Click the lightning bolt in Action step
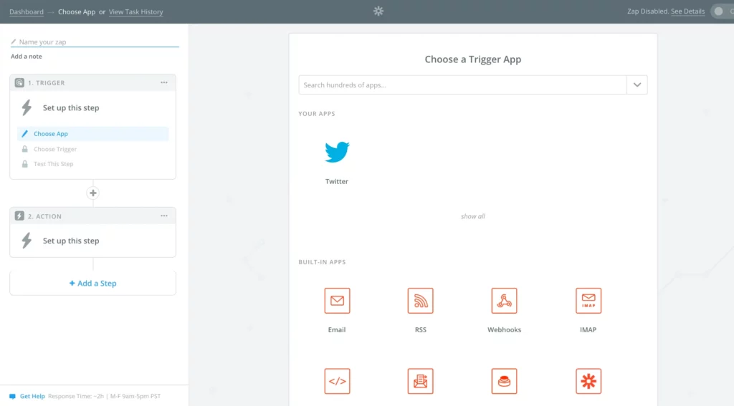Image resolution: width=734 pixels, height=406 pixels. pos(27,241)
